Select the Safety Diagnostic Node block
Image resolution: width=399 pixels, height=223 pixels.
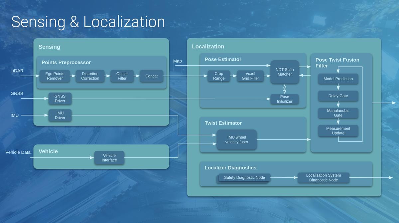tap(244, 178)
